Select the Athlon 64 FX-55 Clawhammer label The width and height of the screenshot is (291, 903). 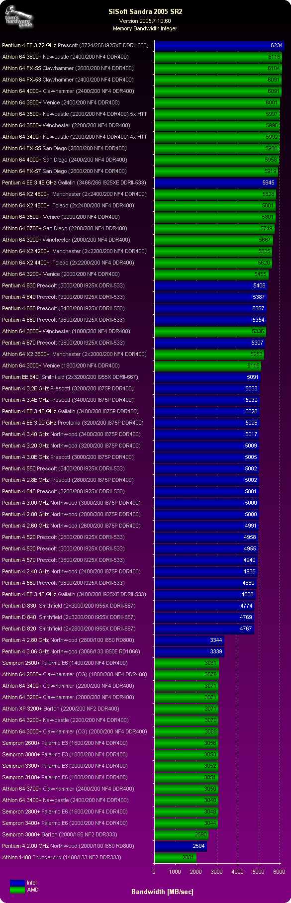coord(68,68)
